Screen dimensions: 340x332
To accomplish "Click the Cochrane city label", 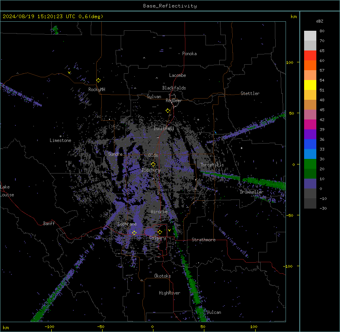I will pyautogui.click(x=127, y=224).
